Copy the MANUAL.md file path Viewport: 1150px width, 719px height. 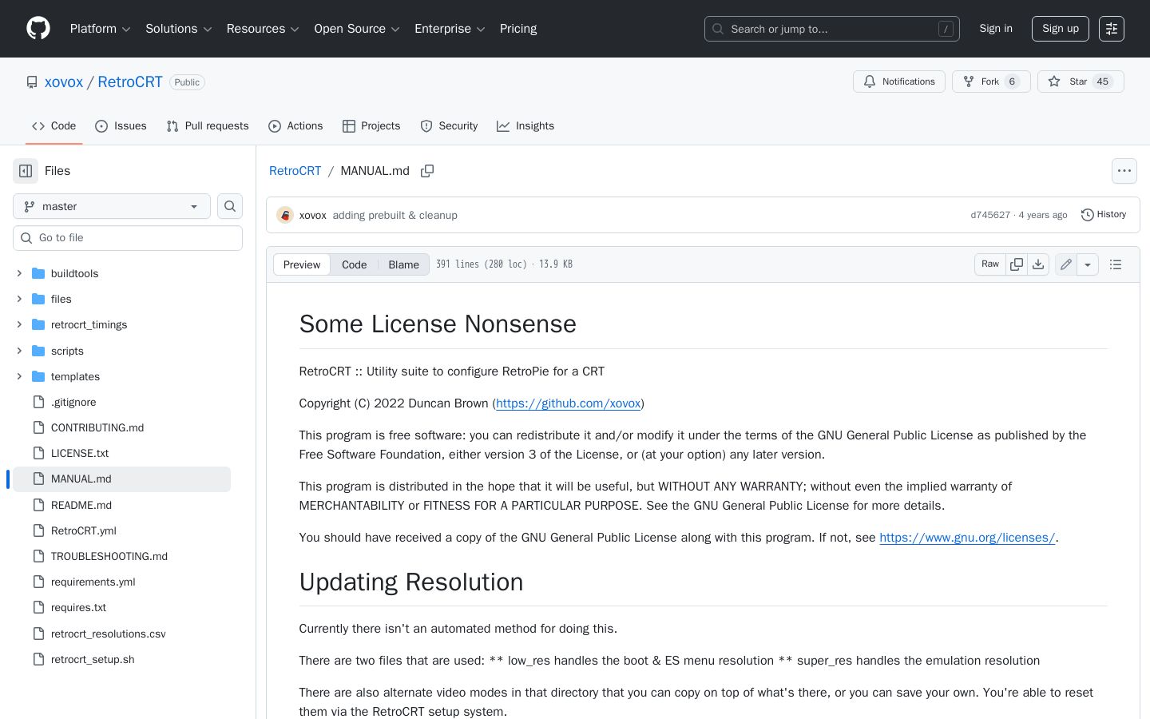[x=427, y=171]
